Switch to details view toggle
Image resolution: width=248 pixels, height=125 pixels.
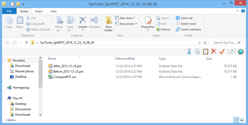click(x=236, y=120)
